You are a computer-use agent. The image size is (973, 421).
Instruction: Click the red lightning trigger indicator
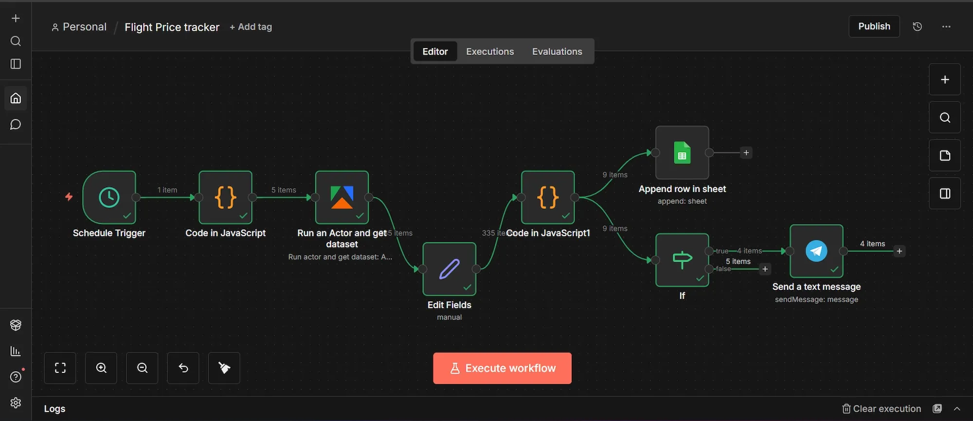click(x=69, y=197)
